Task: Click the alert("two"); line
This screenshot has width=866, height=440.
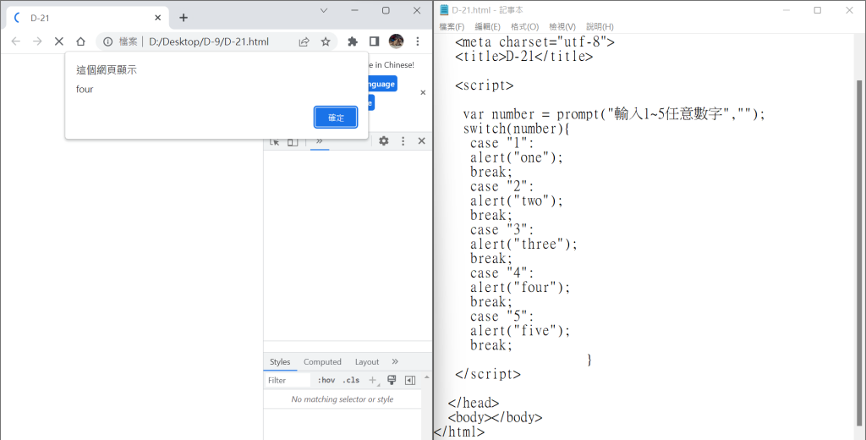Action: point(517,201)
